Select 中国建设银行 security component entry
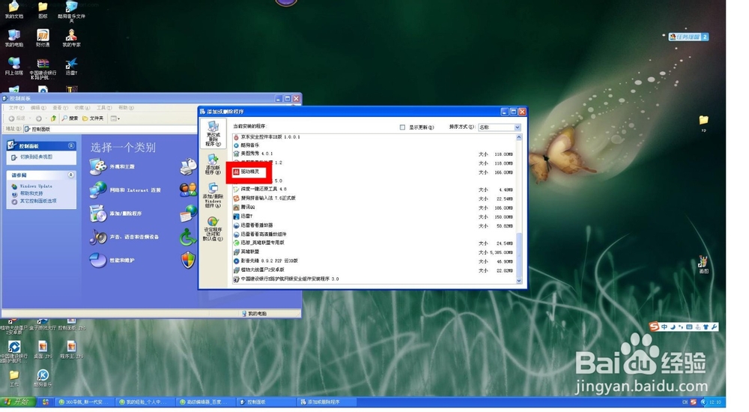The height and width of the screenshot is (412, 749). click(x=286, y=279)
